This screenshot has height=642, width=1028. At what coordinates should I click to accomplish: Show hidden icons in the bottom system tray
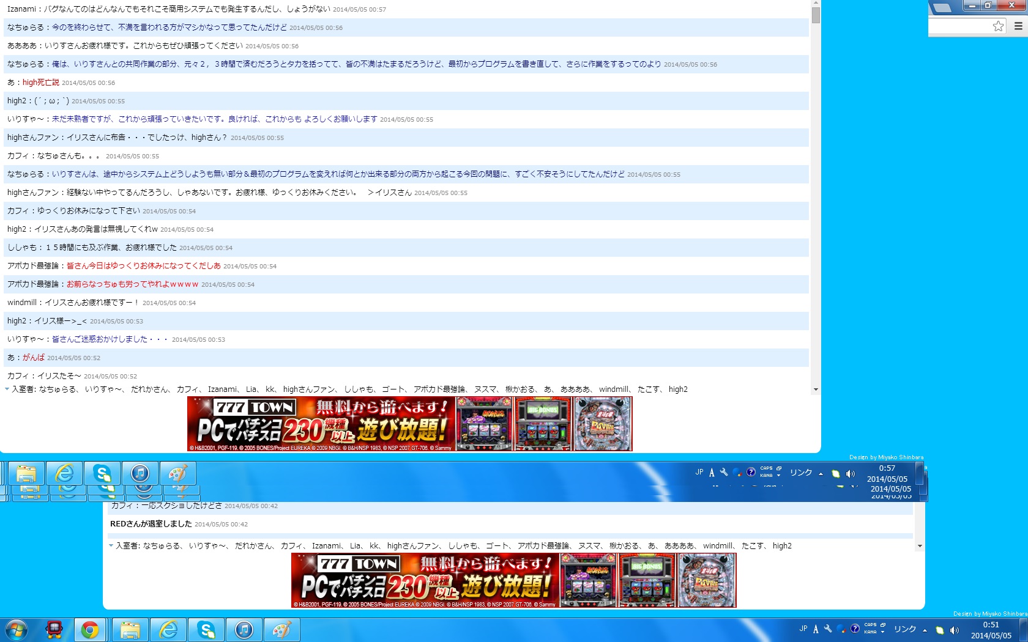tap(925, 630)
